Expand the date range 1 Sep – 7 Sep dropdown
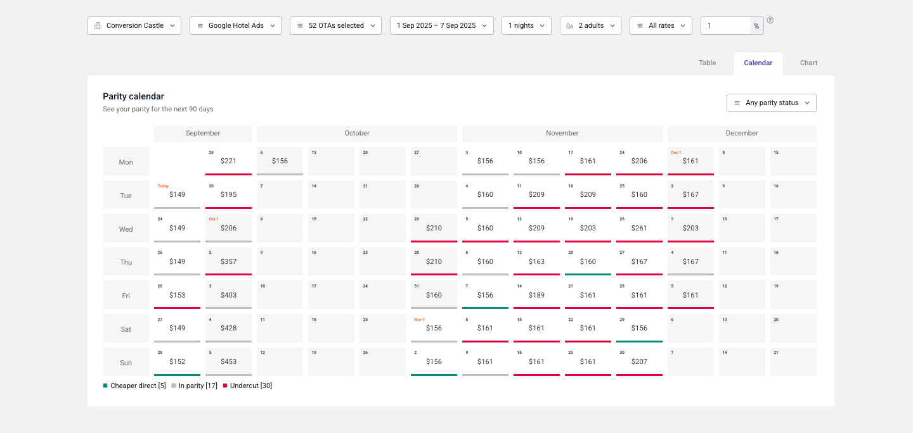Image resolution: width=913 pixels, height=433 pixels. [442, 26]
